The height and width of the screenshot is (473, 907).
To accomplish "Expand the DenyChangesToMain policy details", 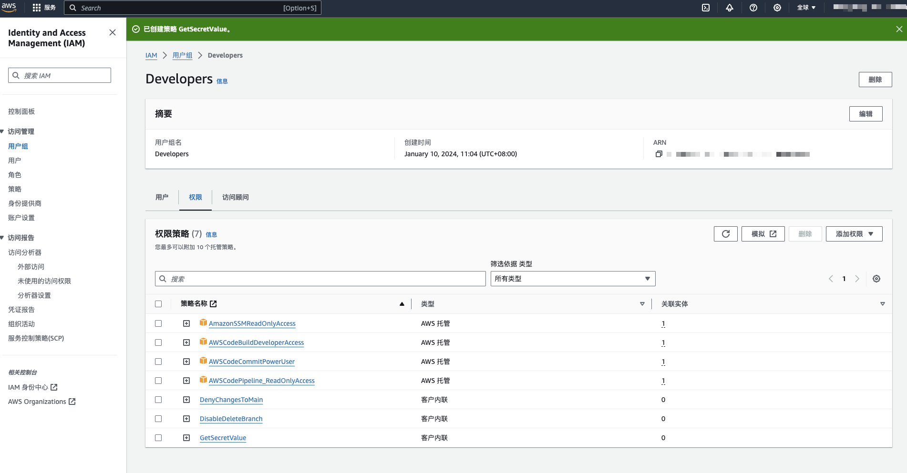I will 186,400.
